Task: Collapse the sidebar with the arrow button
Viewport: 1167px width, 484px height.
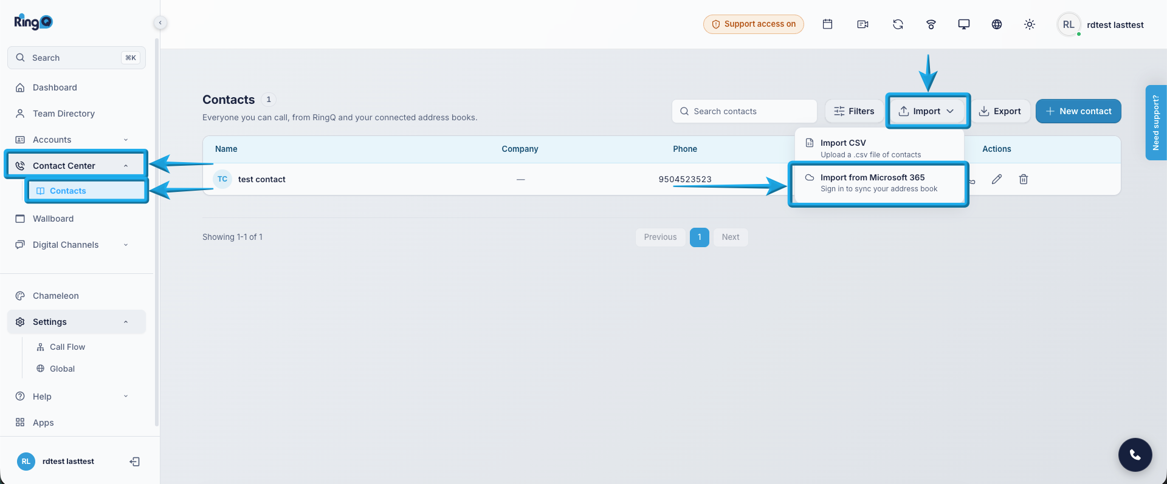Action: point(160,23)
